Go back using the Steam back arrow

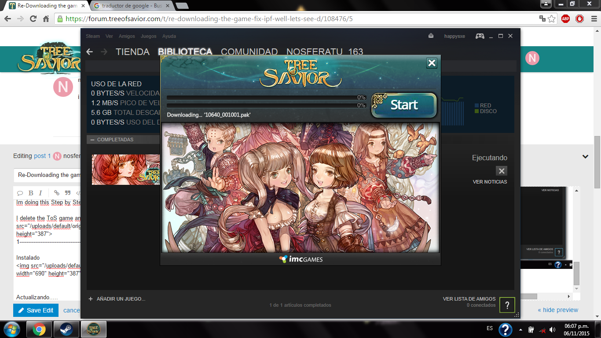pyautogui.click(x=90, y=52)
